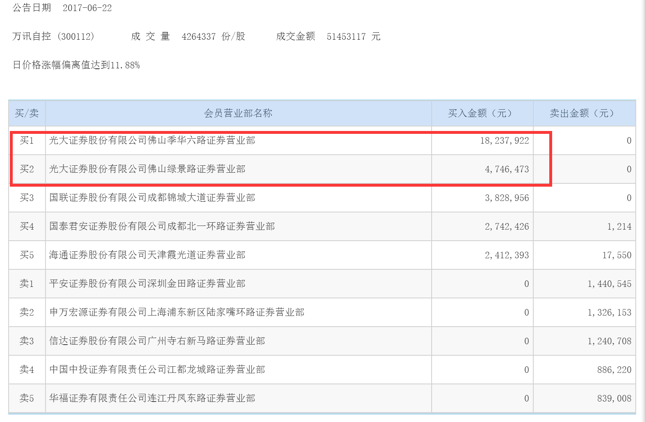Screen dimensions: 646x422
Task: Select the 卖4 row label
Action: 27,370
